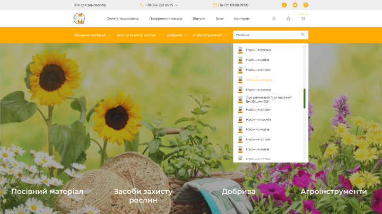This screenshot has width=382, height=214.
Task: Click the Все для землероба text
Action: tap(90, 5)
